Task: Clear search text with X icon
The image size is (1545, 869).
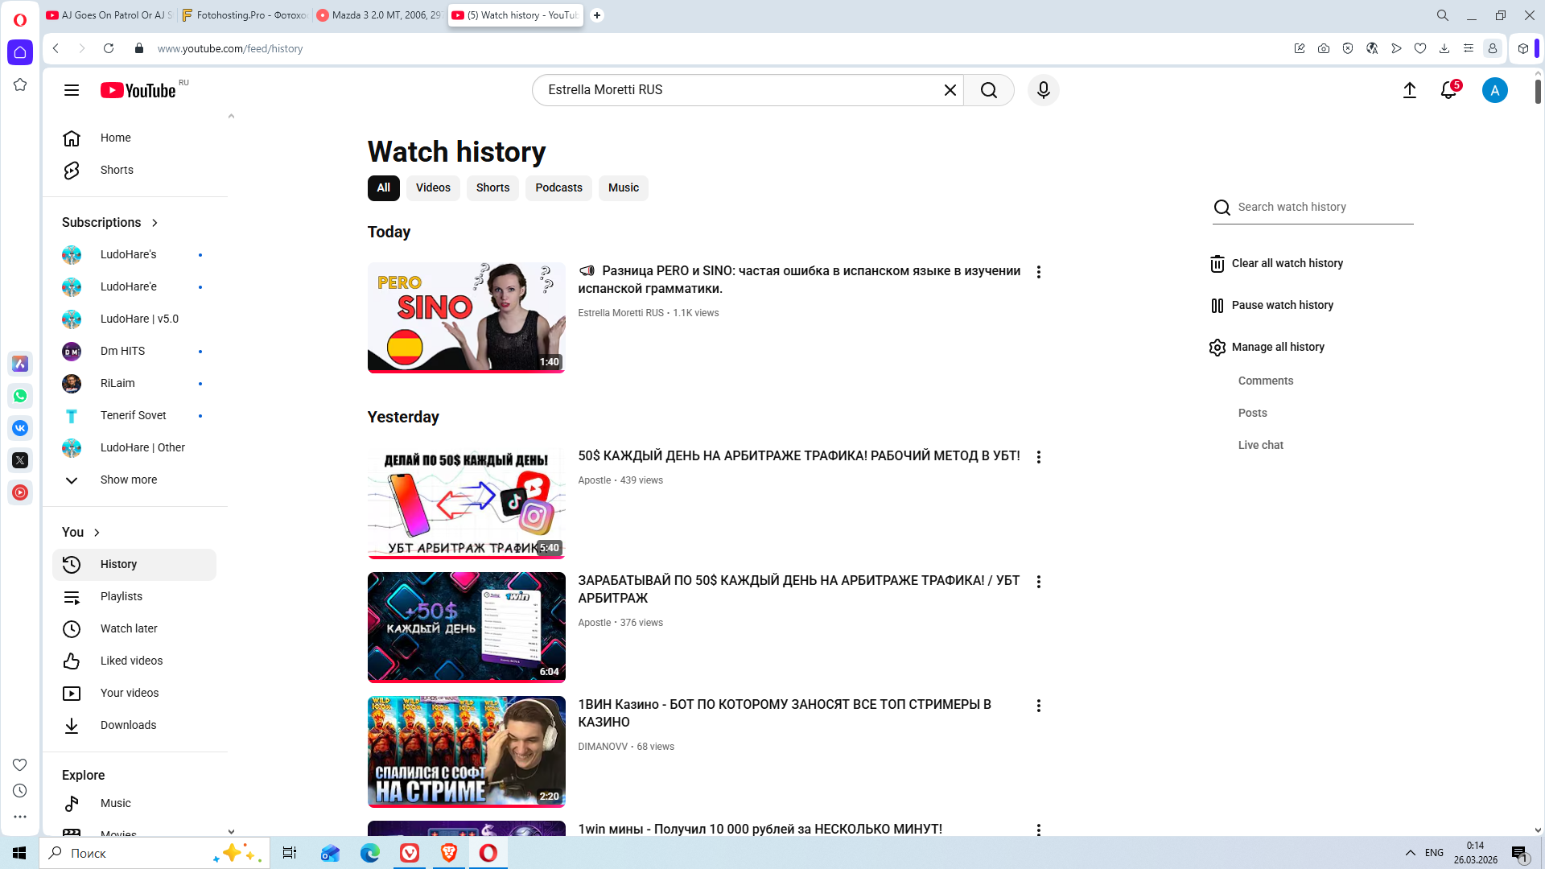Action: [x=950, y=90]
